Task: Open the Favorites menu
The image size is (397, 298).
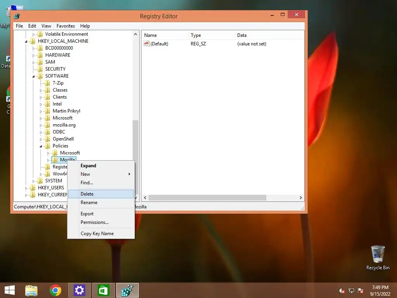Action: [x=66, y=26]
